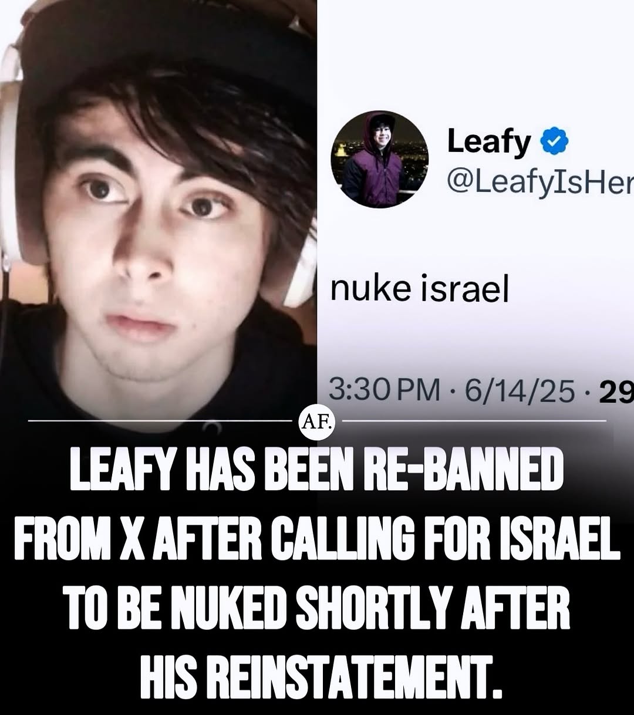Click the divider line right of AF. logo
The width and height of the screenshot is (634, 715).
474,421
